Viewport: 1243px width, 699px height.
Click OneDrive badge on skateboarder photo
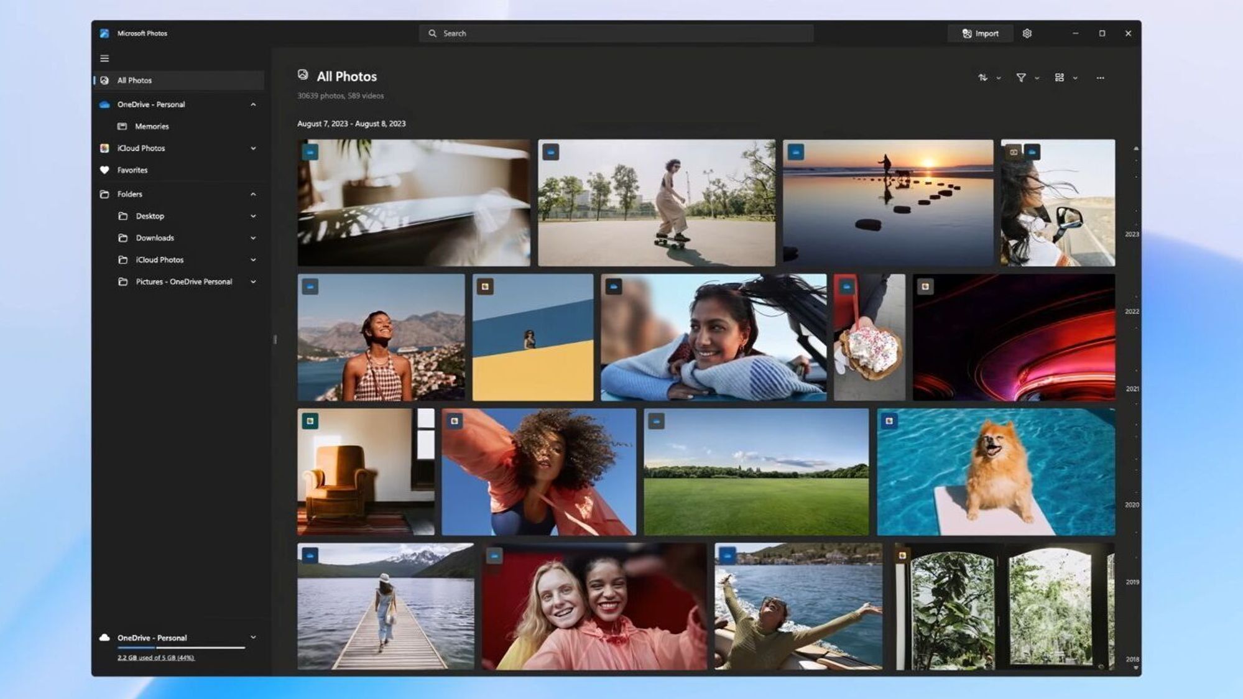550,152
